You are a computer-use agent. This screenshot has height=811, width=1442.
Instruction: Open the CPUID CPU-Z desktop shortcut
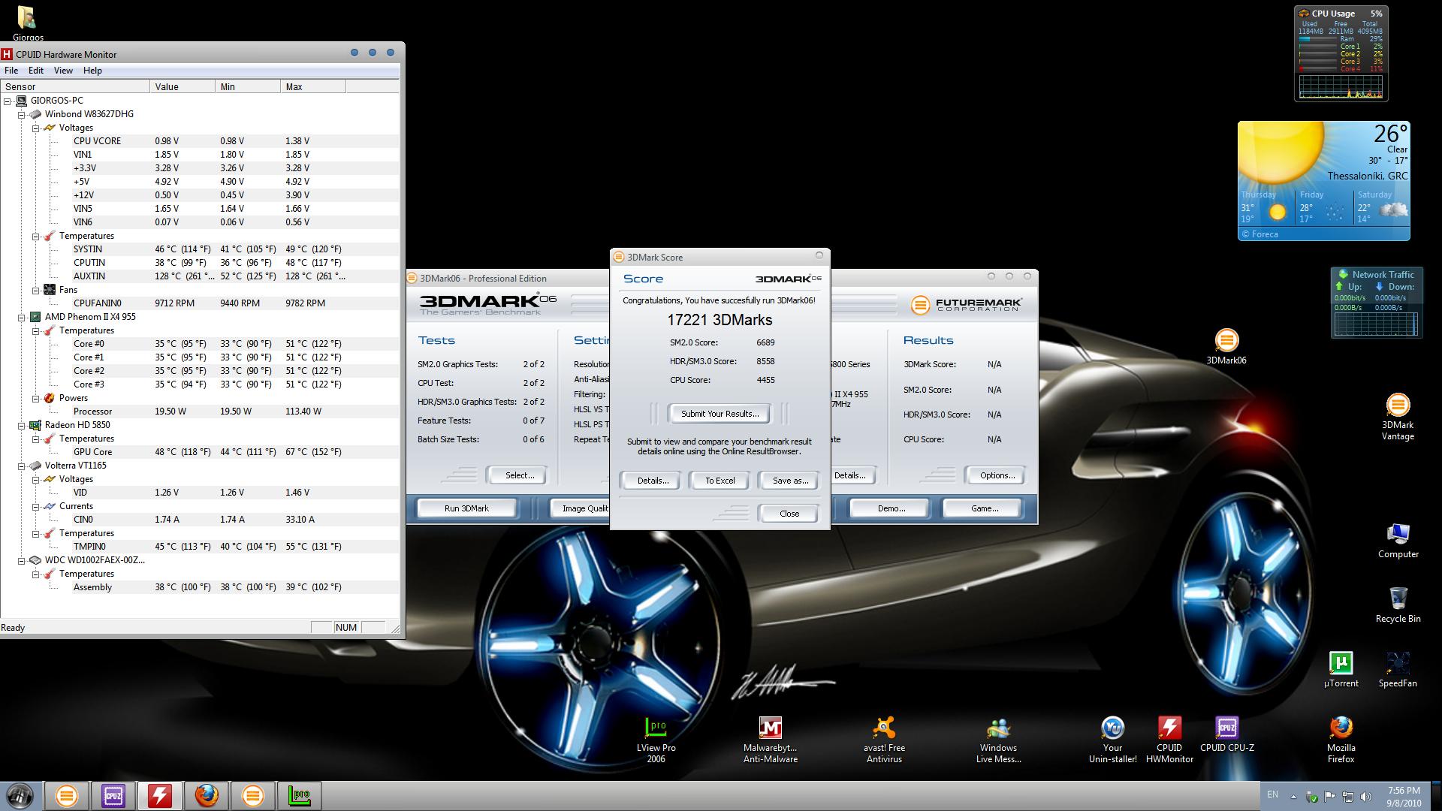click(x=1226, y=734)
